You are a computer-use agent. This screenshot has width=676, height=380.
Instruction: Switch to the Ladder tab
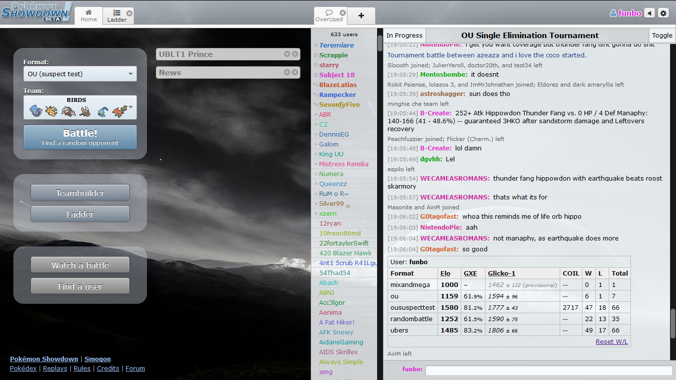point(117,16)
